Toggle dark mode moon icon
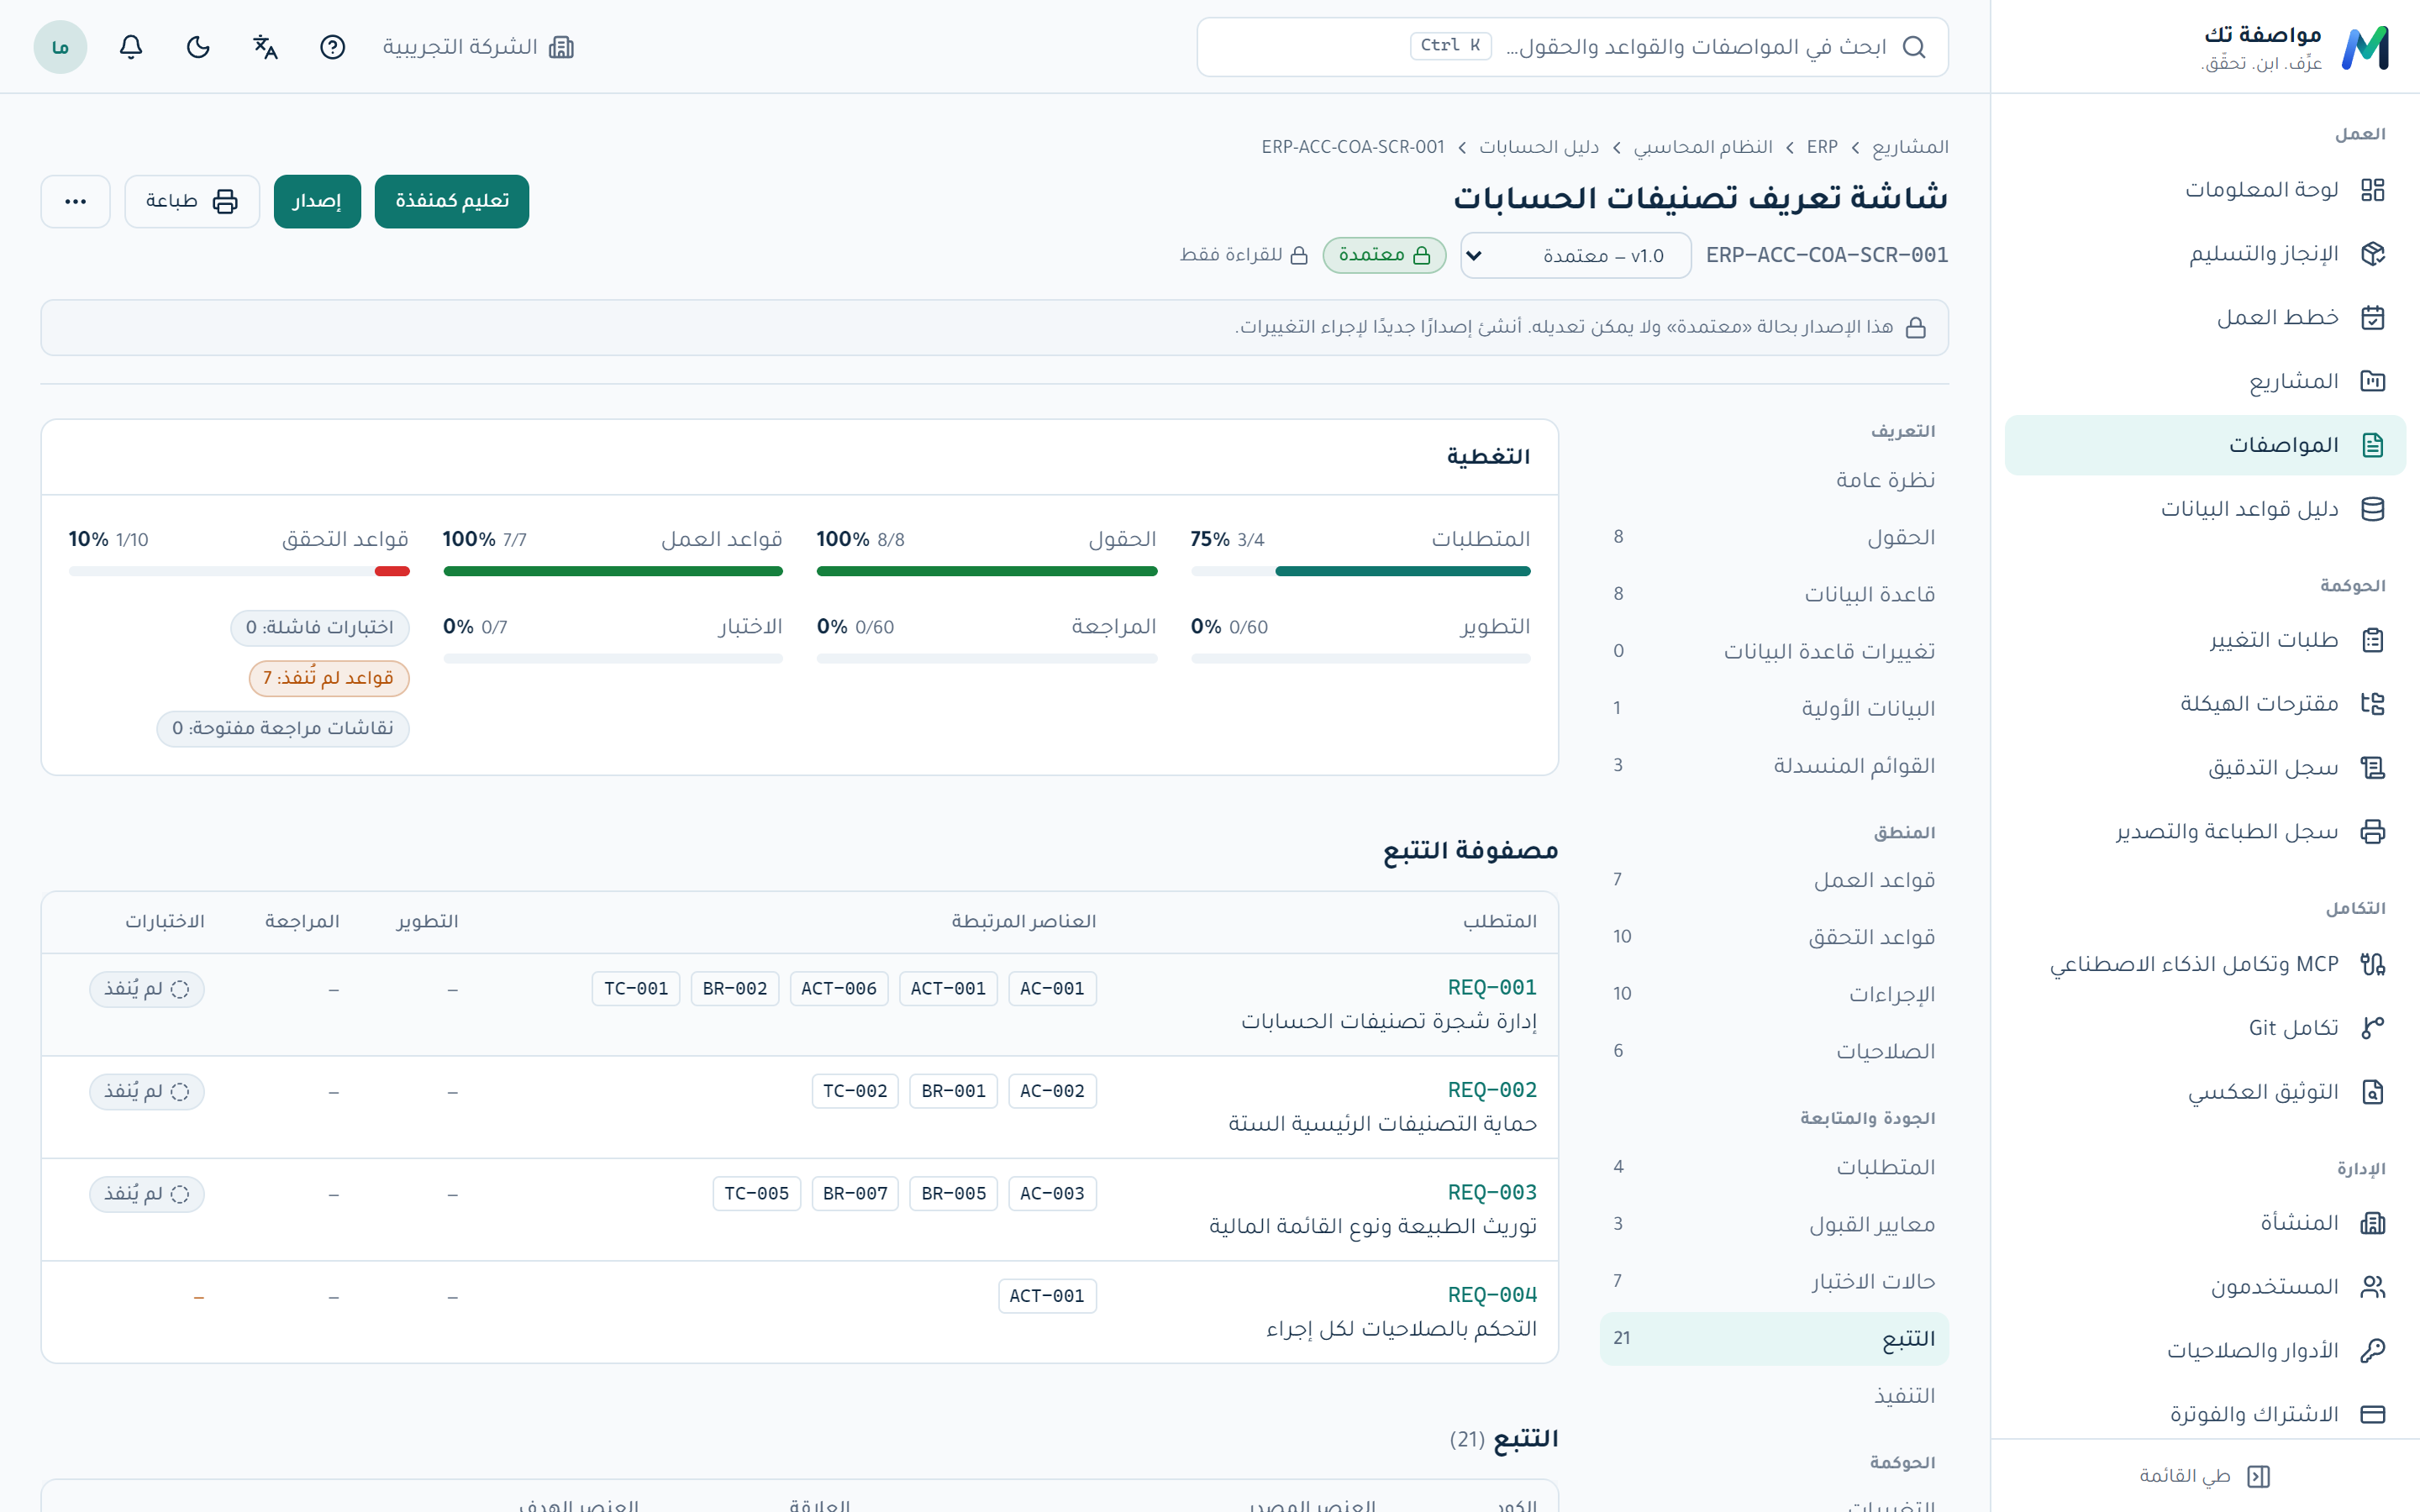2420x1512 pixels. (198, 47)
